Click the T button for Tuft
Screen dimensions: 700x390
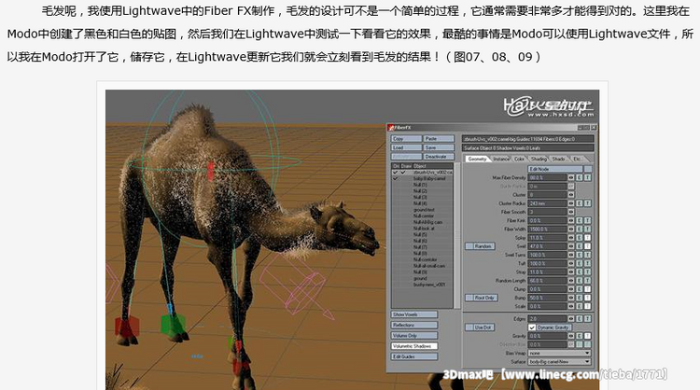[588, 263]
